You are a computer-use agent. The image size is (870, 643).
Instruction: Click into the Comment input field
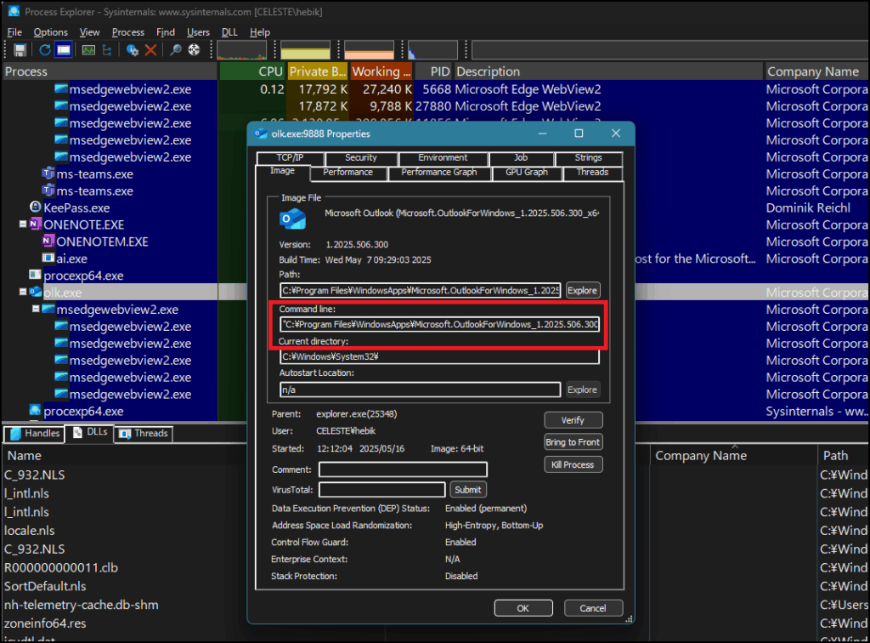(x=403, y=469)
